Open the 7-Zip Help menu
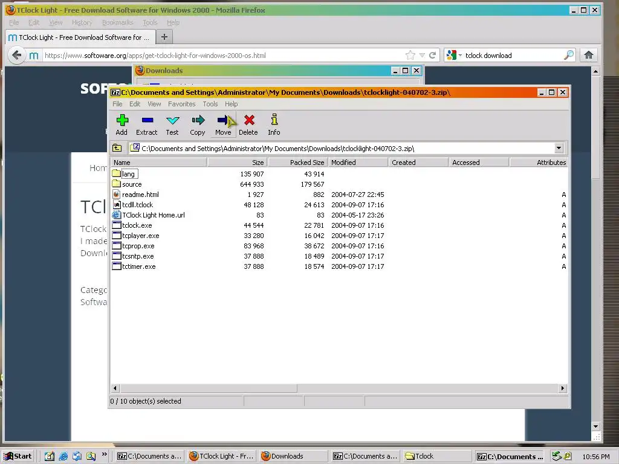 (232, 104)
